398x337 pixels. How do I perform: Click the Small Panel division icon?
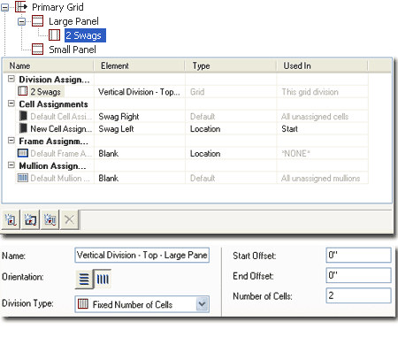coord(37,50)
